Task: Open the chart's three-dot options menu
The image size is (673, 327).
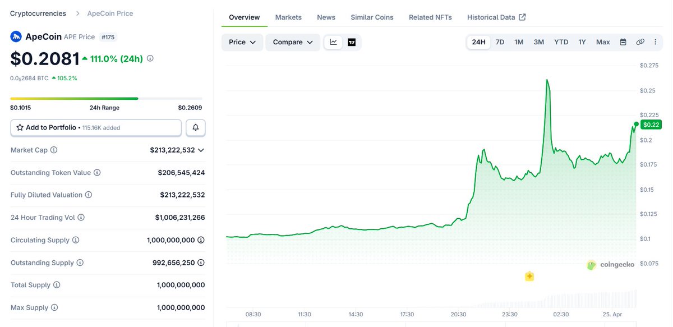Action: tap(655, 42)
